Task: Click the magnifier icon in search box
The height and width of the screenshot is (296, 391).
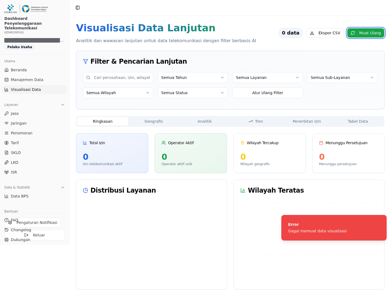Action: [x=88, y=78]
